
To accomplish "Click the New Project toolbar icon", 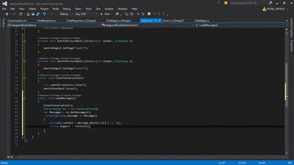I will [x=21, y=14].
